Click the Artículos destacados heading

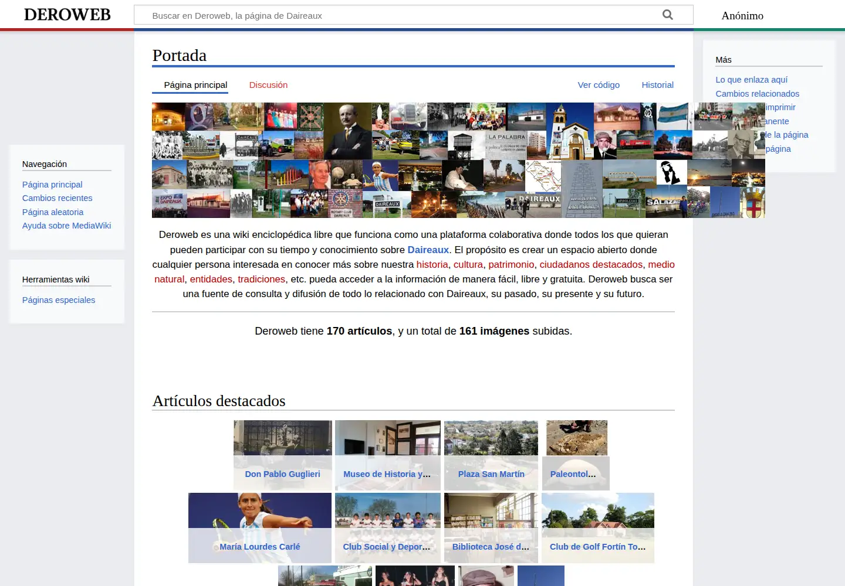[219, 401]
